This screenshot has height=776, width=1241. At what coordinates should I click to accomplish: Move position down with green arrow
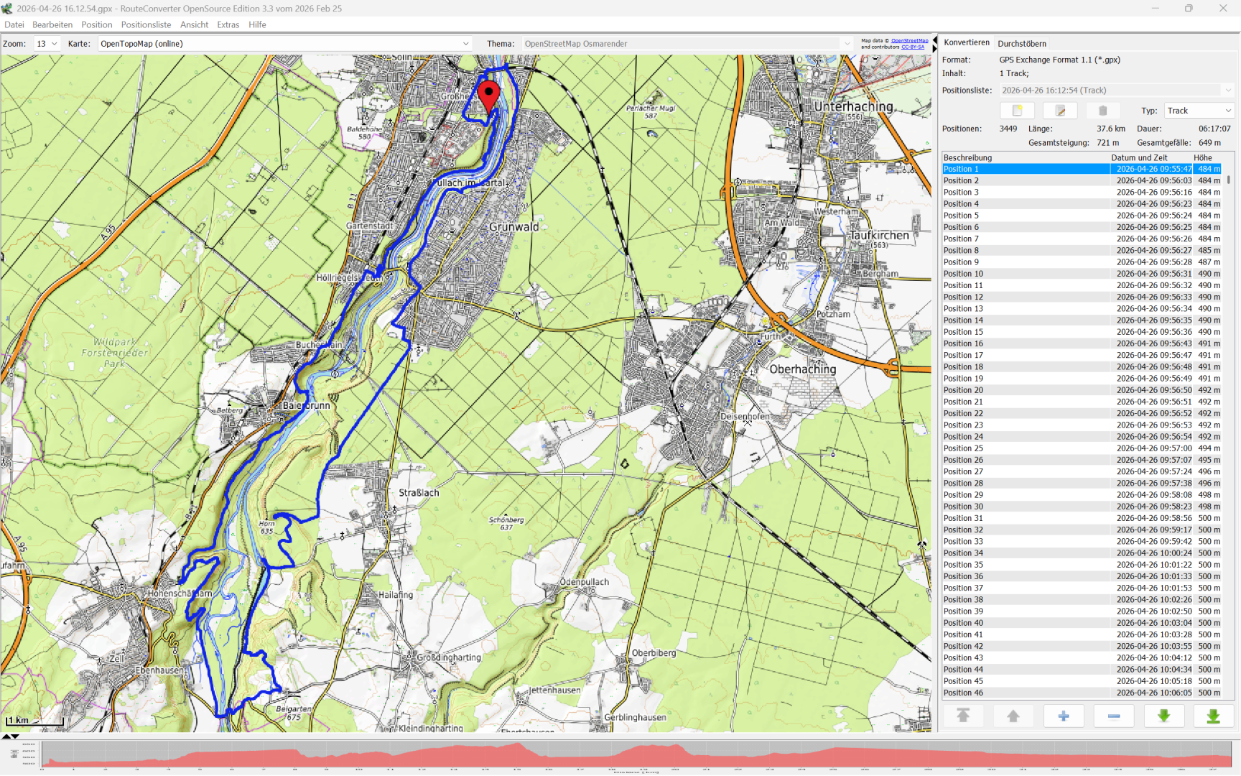pyautogui.click(x=1164, y=716)
